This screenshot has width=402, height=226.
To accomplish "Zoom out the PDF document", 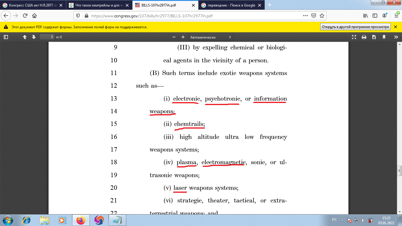I will (x=174, y=37).
